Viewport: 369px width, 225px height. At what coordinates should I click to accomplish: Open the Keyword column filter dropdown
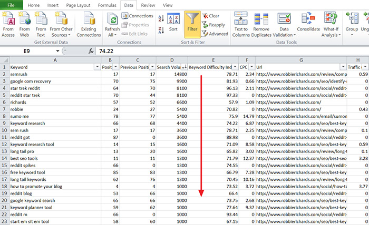97,67
